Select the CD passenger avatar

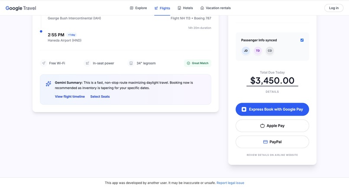[270, 51]
